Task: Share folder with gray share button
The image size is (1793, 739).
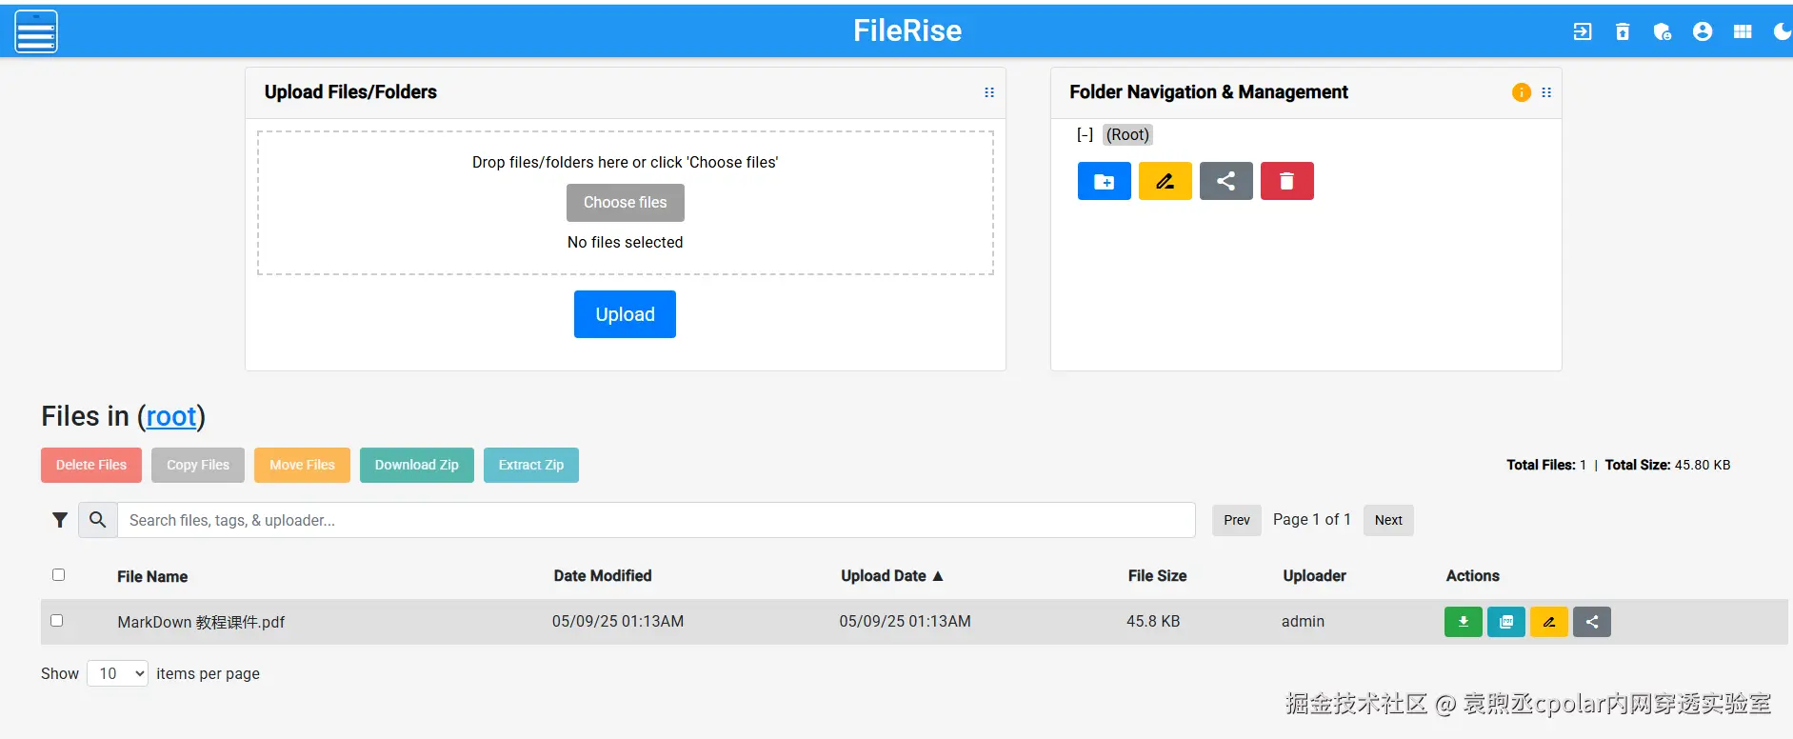Action: click(1226, 181)
